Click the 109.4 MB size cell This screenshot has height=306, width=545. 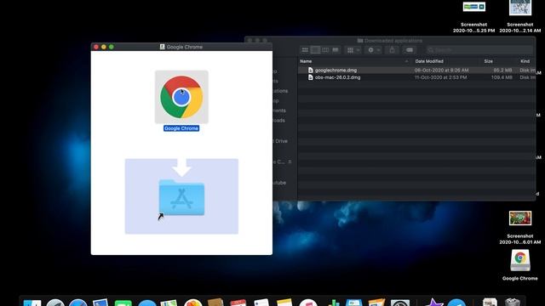[502, 77]
